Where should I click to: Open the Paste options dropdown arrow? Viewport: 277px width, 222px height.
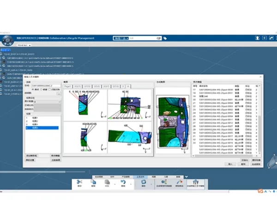(x=115, y=185)
